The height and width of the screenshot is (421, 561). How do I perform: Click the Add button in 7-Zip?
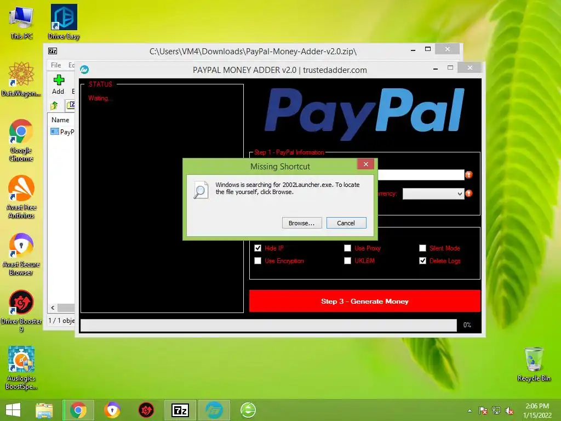(58, 85)
